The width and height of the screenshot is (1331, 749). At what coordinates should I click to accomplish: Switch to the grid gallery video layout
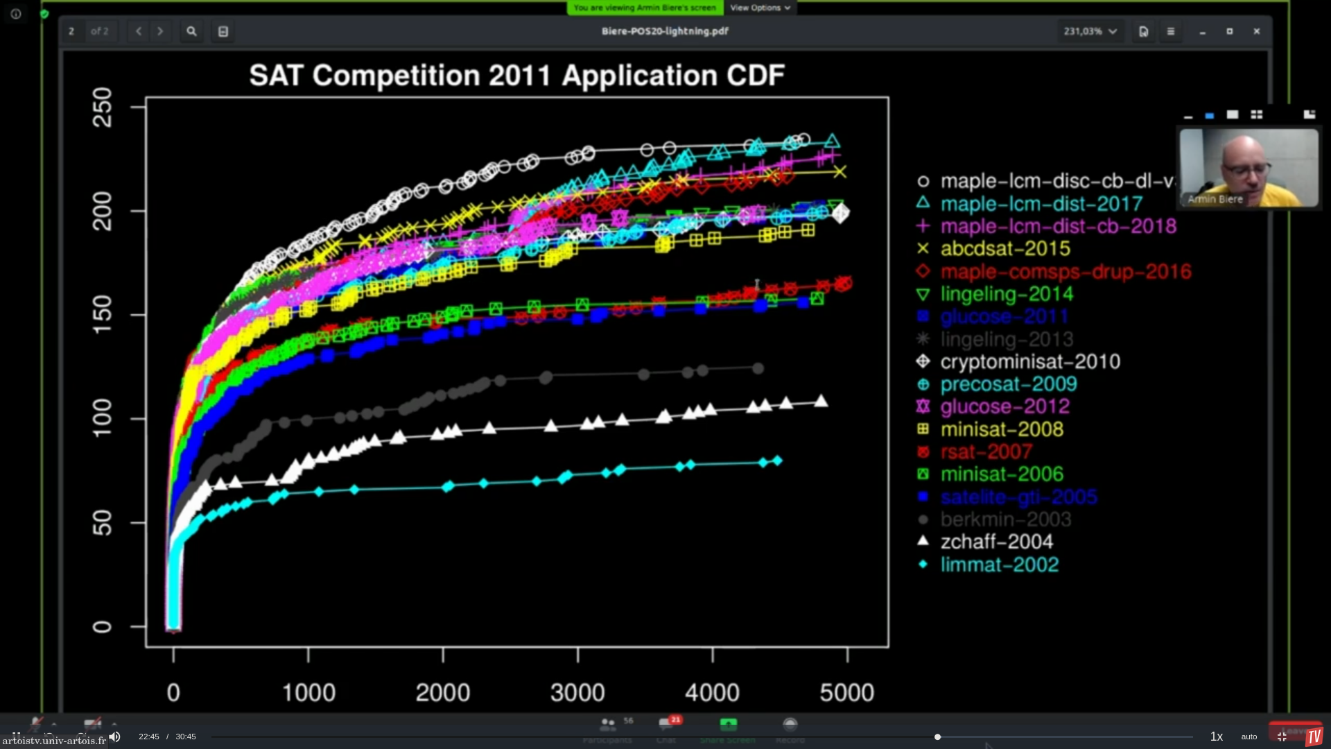(x=1256, y=114)
